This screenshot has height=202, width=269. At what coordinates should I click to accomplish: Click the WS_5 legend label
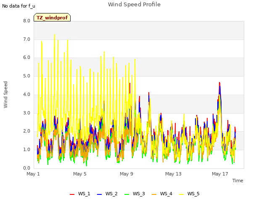pos(193,194)
